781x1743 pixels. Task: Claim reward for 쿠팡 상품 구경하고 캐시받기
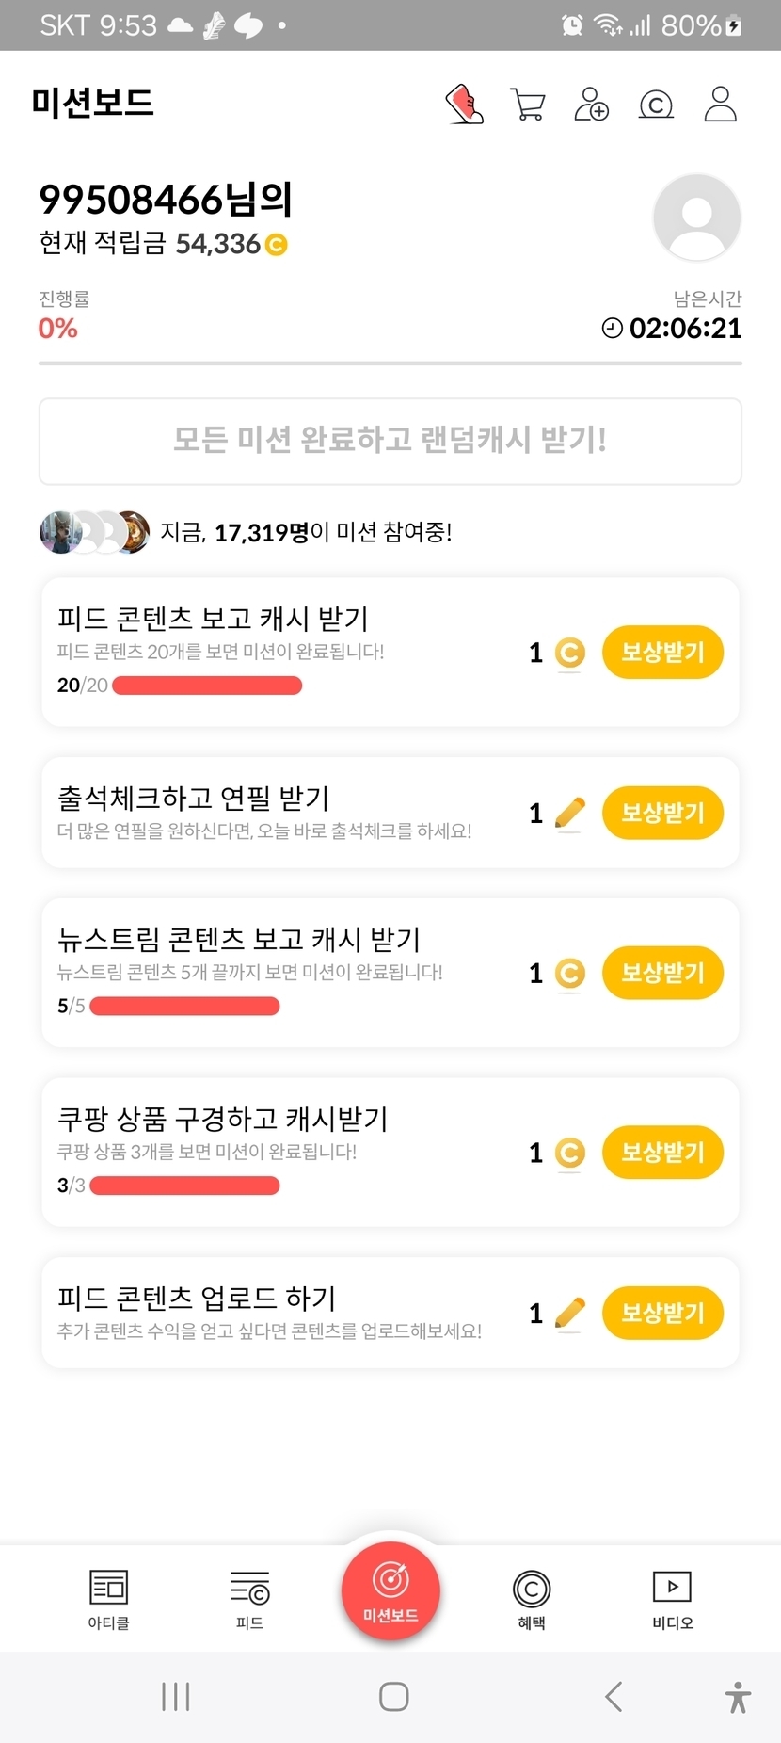662,1152
